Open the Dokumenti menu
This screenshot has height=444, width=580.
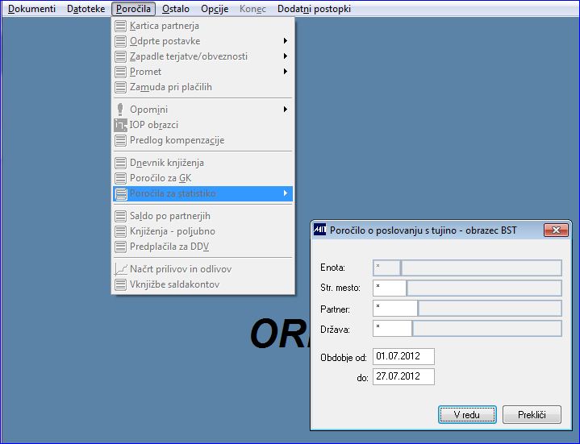(x=31, y=9)
